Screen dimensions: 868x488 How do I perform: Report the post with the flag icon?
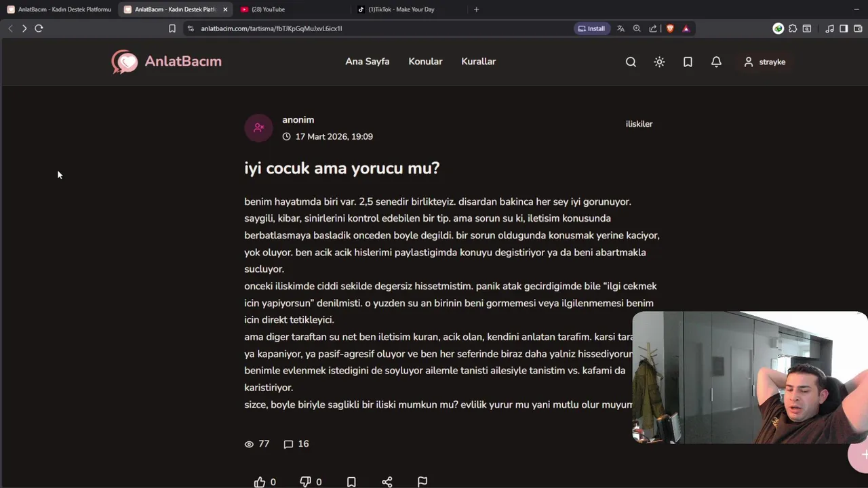[x=422, y=482]
